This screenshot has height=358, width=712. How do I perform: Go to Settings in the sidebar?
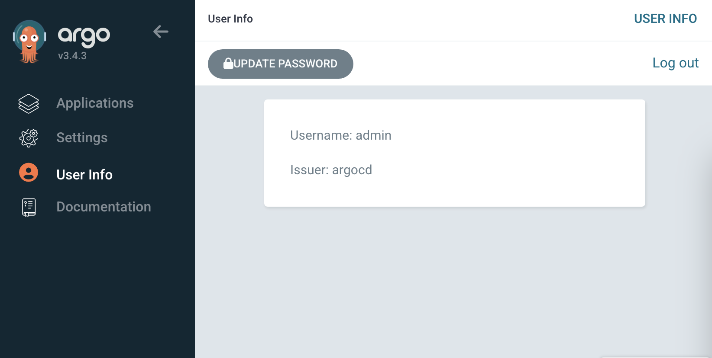click(x=82, y=137)
